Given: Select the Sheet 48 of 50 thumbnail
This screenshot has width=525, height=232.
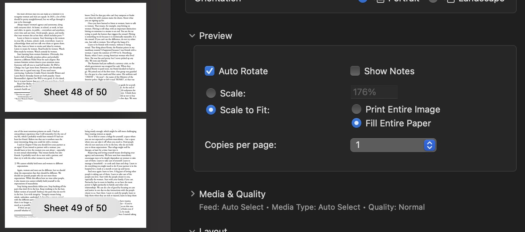Looking at the screenshot, I should point(76,57).
